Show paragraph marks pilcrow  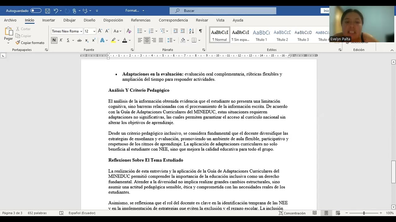(200, 31)
